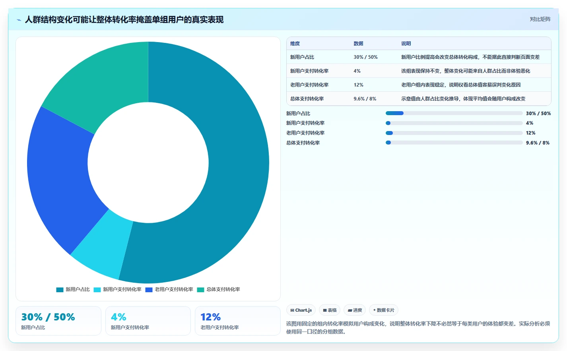Open the 4% stat card

[x=148, y=321]
